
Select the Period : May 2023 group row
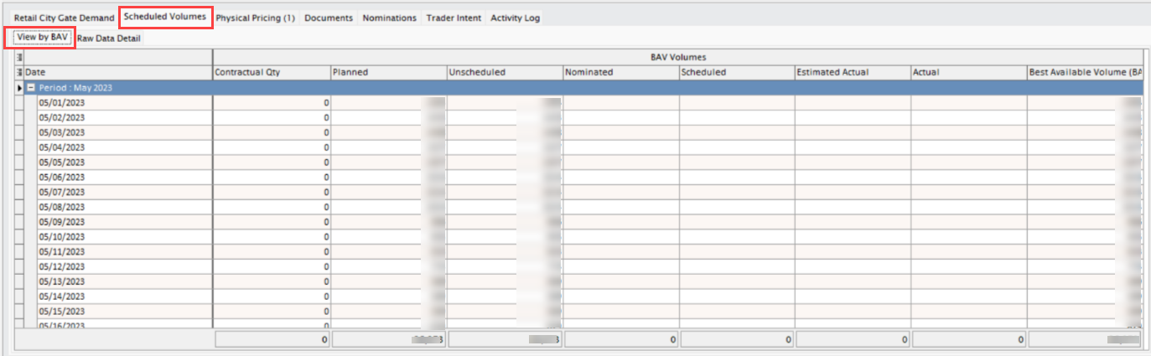[584, 87]
